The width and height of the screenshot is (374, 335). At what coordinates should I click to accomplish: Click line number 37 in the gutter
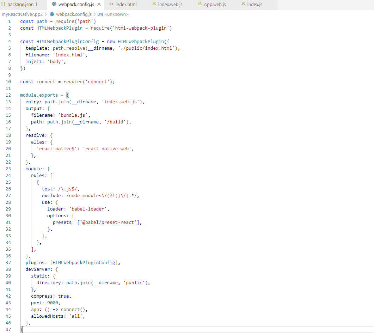click(x=8, y=262)
